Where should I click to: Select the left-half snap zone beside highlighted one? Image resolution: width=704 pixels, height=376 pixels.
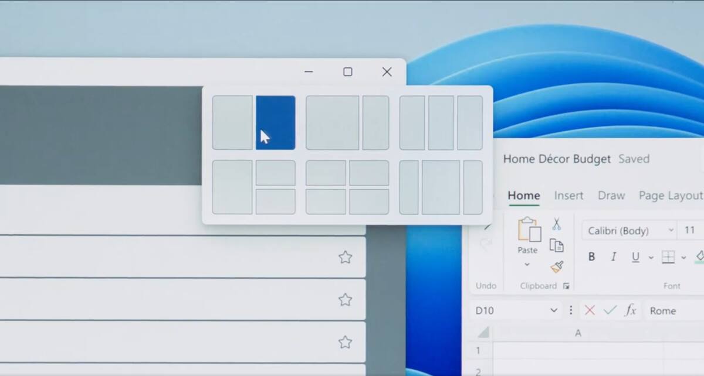point(232,123)
